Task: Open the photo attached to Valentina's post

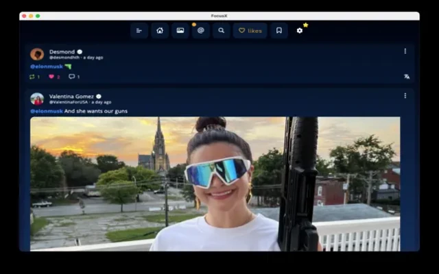Action: pos(215,183)
